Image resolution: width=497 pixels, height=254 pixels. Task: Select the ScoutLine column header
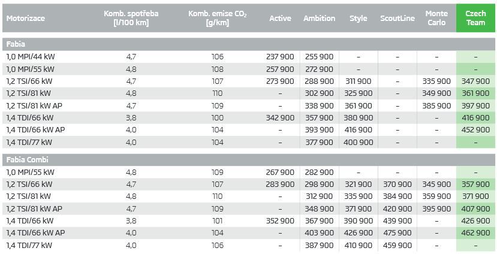coord(397,18)
